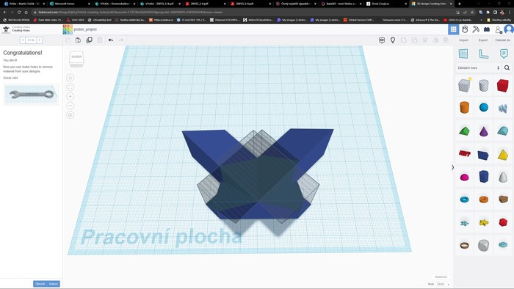Select the red icosahedron shape
The height and width of the screenshot is (289, 514).
click(502, 222)
